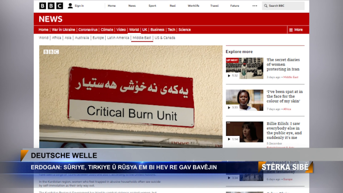Open Reel in the top navigation
This screenshot has height=193, width=343.
click(x=173, y=6)
